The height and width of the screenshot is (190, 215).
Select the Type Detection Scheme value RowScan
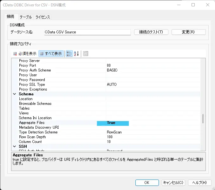tap(114, 132)
